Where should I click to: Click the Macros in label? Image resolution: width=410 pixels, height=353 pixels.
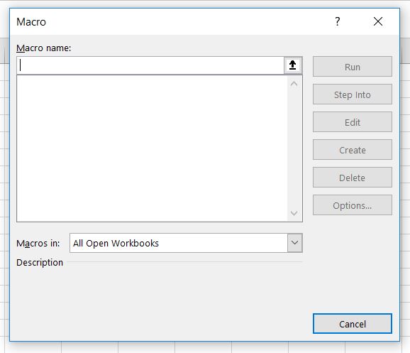(x=38, y=244)
